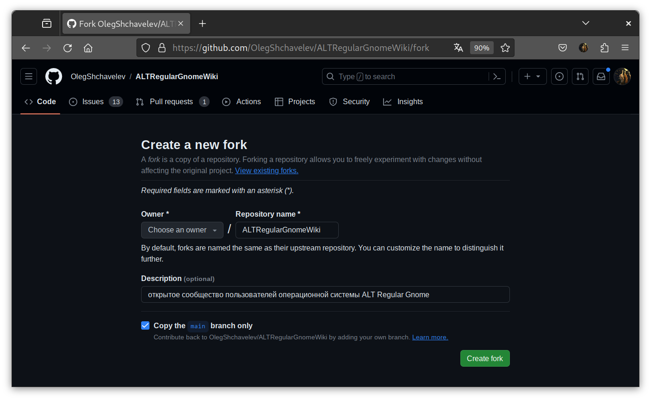Open your issues icon in header
The width and height of the screenshot is (651, 400).
[559, 76]
